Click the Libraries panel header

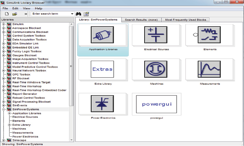(x=37, y=20)
